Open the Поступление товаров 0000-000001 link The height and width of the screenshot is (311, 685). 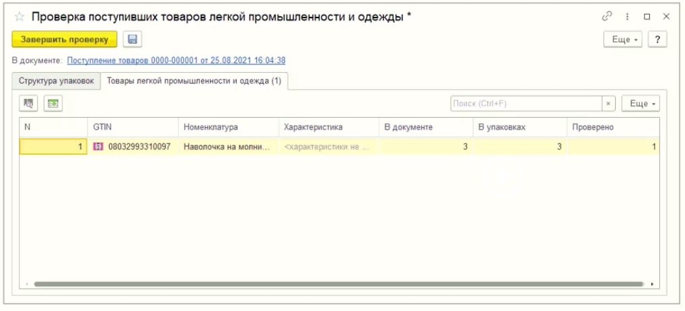tap(176, 61)
